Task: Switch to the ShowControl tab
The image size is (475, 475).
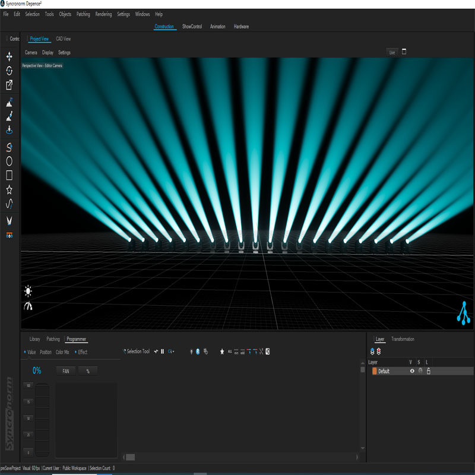Action: pos(193,27)
